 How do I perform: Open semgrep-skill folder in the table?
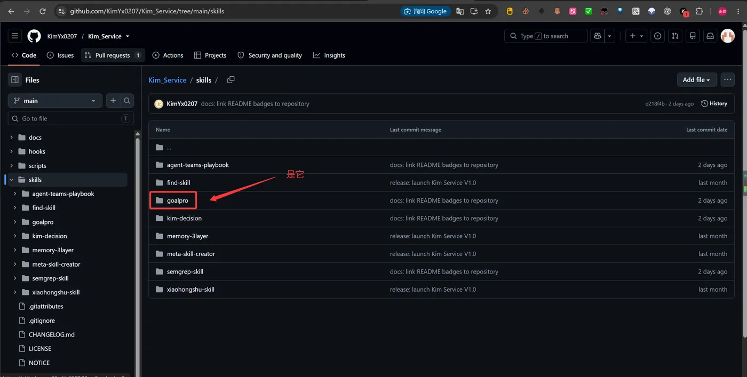pos(185,271)
